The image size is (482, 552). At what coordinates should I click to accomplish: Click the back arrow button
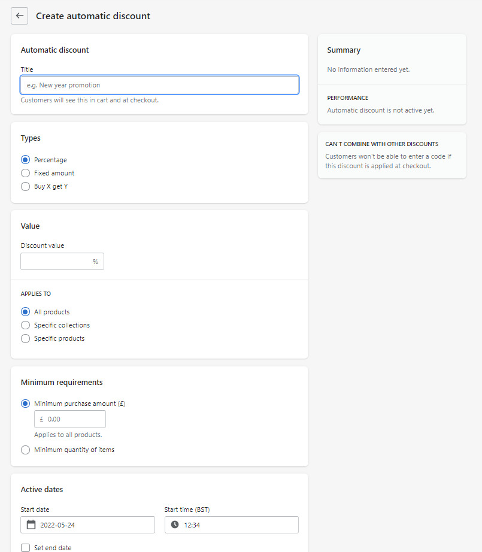[x=19, y=16]
